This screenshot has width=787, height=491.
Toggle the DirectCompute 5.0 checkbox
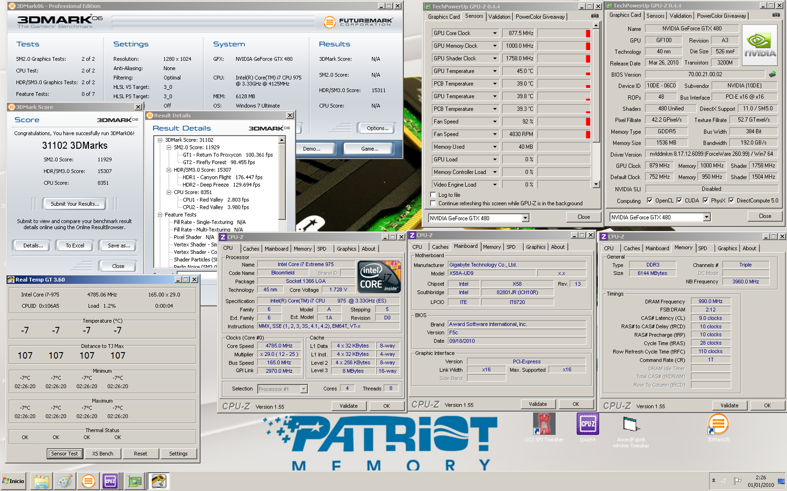pyautogui.click(x=731, y=200)
